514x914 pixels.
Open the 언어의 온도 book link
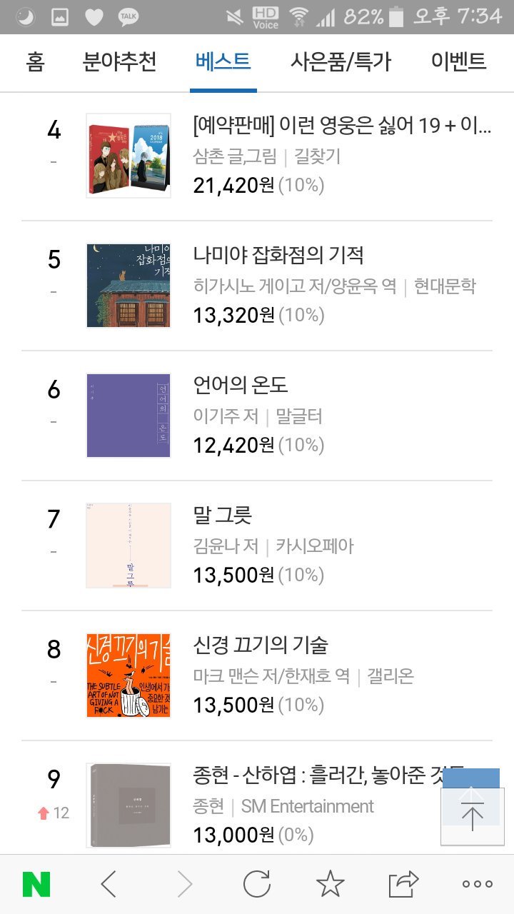241,385
